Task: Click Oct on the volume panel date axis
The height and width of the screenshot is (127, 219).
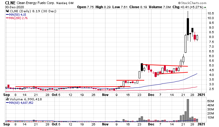Action: [x=54, y=124]
